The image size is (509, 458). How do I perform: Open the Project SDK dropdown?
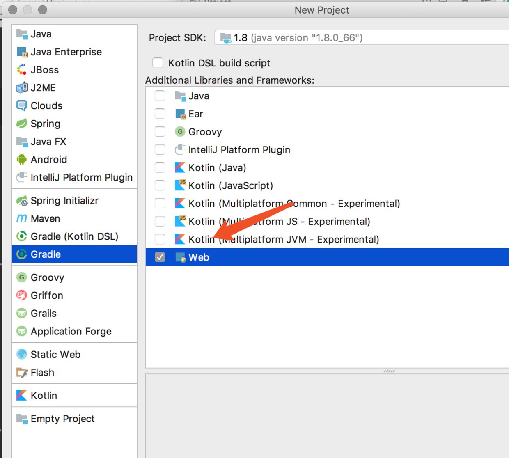(362, 38)
